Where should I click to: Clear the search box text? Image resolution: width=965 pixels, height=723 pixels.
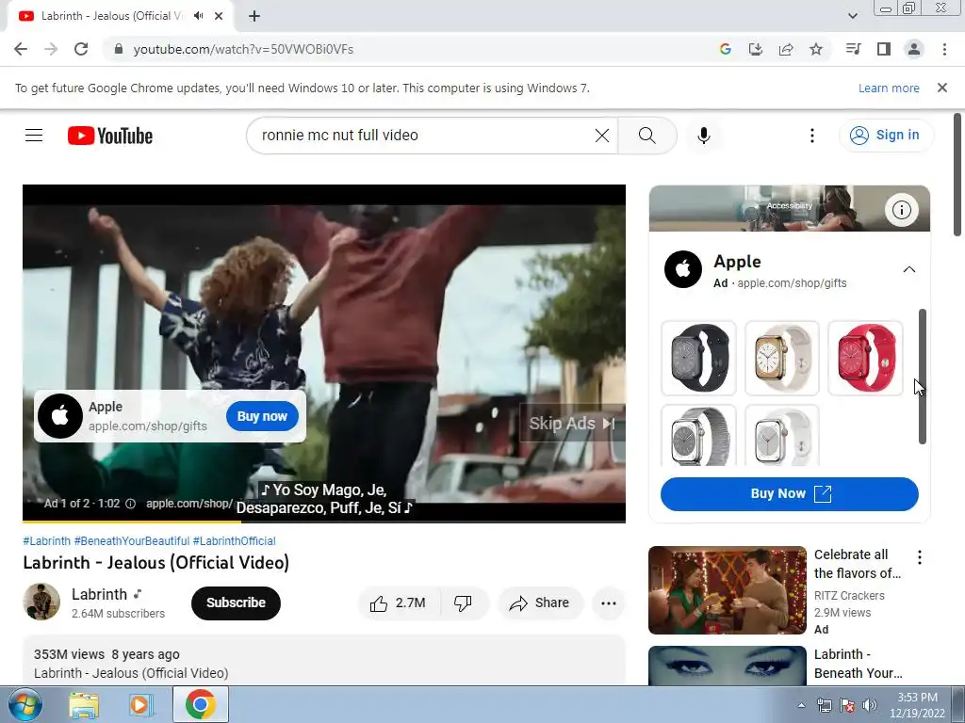coord(602,136)
